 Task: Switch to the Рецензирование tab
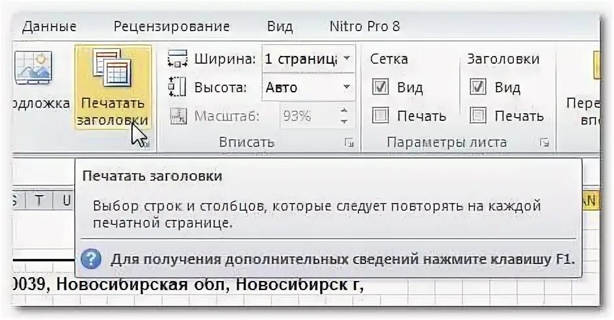172,27
